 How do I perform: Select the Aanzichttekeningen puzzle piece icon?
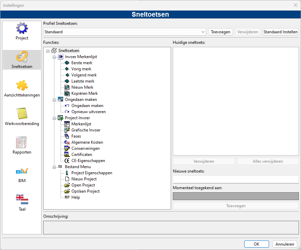click(22, 85)
